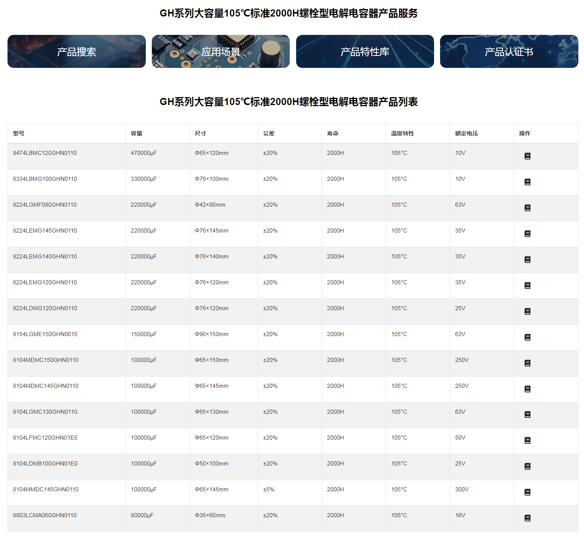Screen dimensions: 584x536
Task: Open document icon for 8154LGME150GHN0010
Action: 527,337
